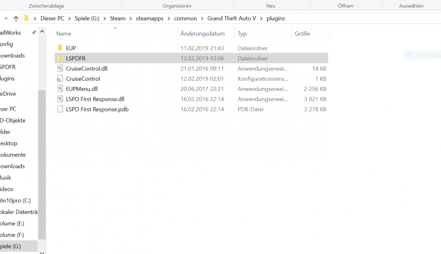Open ailWorks in navigation pane

pos(11,33)
